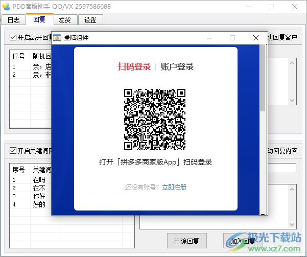Toggle the 开启离开回复 checkbox
The image size is (307, 257).
tap(13, 37)
